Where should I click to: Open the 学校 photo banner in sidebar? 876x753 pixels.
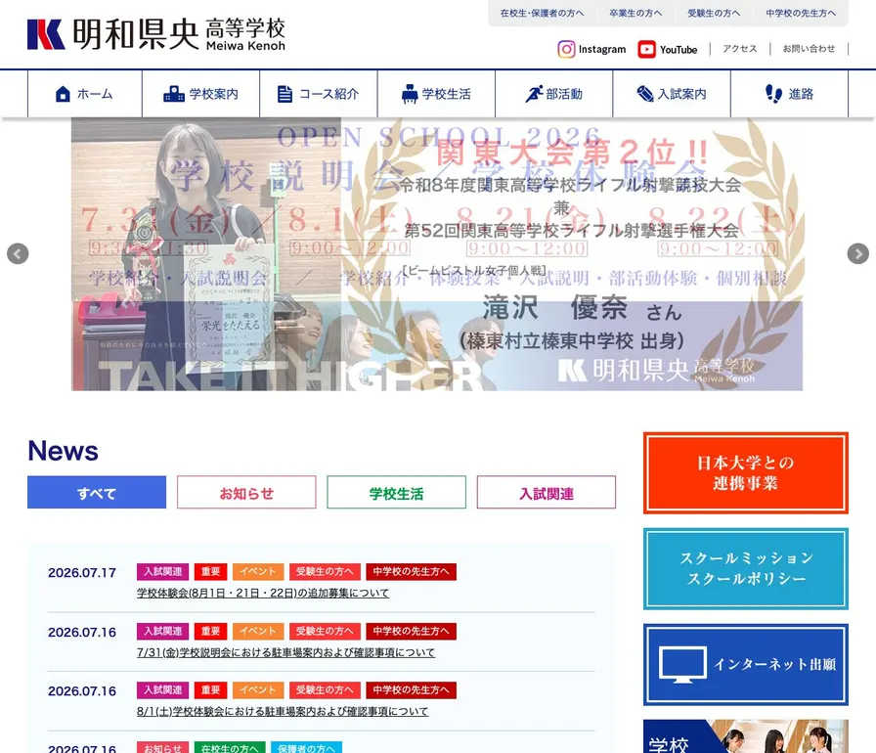click(746, 736)
